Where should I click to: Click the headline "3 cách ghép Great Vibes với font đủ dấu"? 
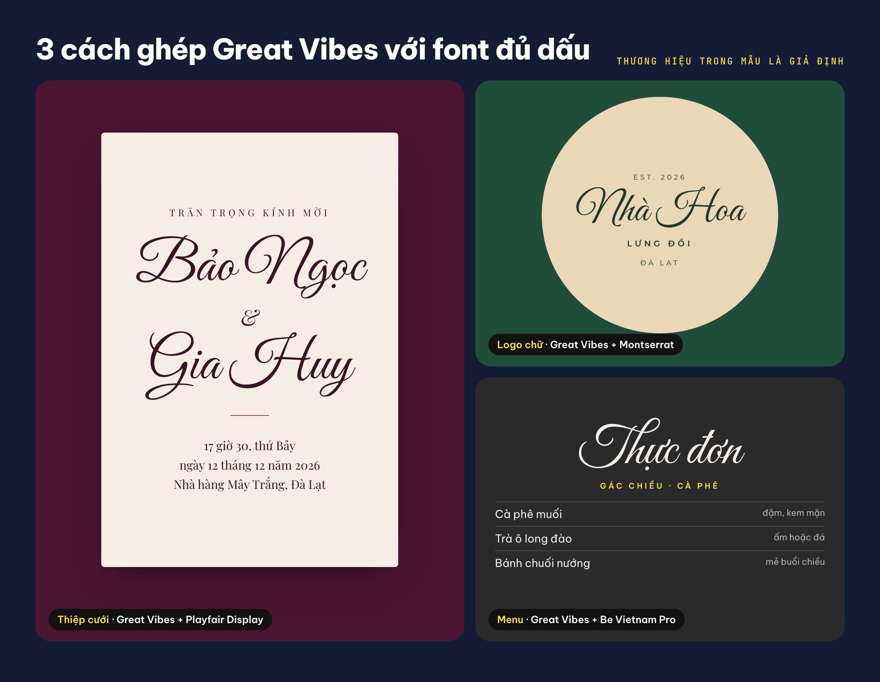coord(313,49)
